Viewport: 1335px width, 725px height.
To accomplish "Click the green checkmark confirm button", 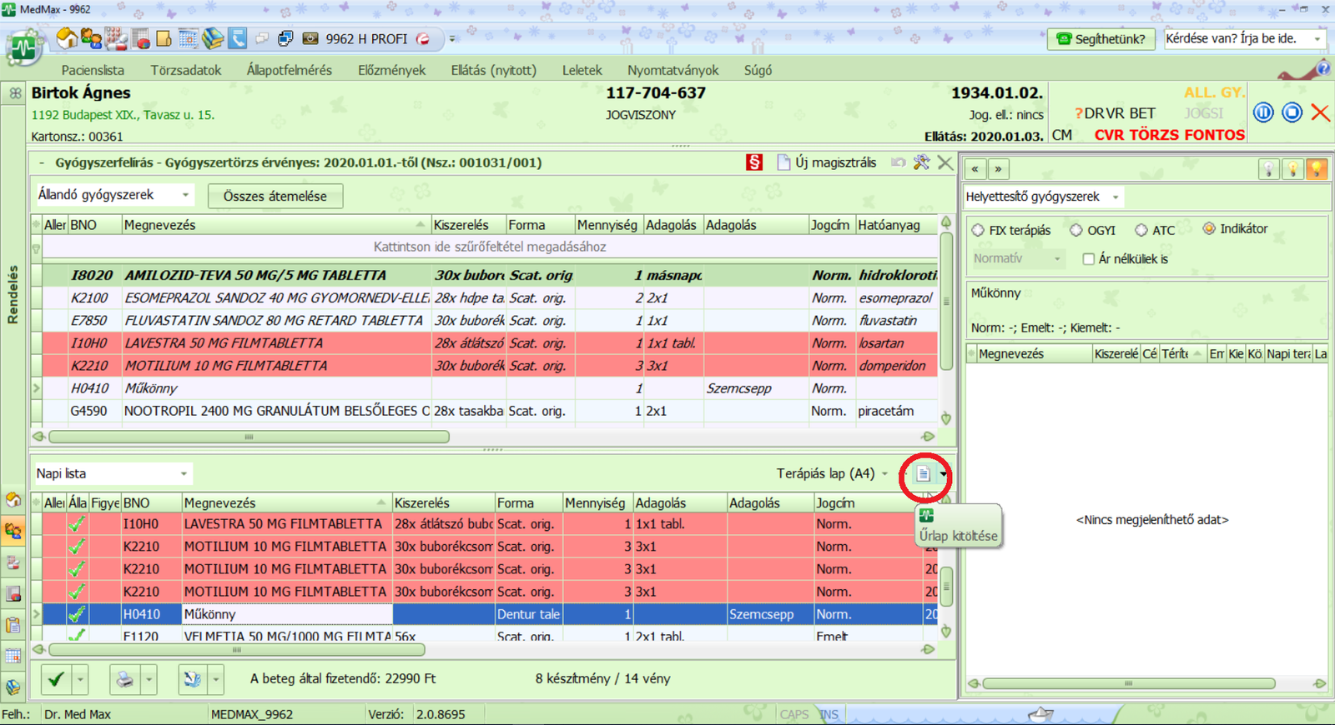I will [x=56, y=679].
